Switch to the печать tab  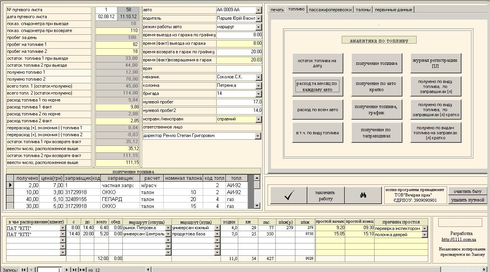pyautogui.click(x=277, y=10)
